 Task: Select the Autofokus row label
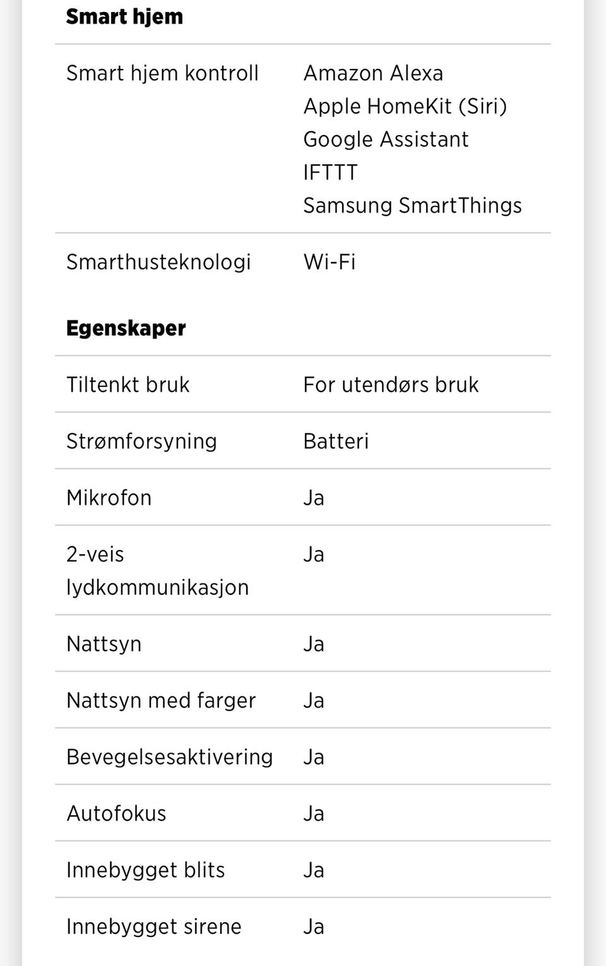(116, 813)
